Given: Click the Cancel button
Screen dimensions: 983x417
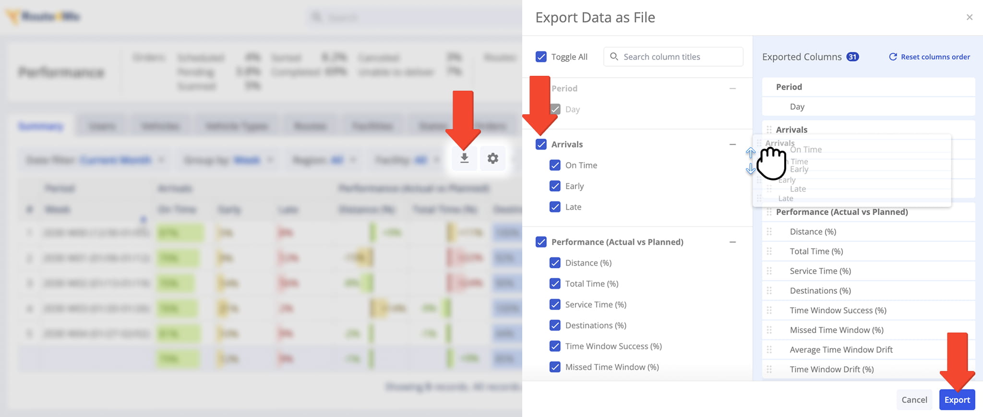Looking at the screenshot, I should [914, 400].
